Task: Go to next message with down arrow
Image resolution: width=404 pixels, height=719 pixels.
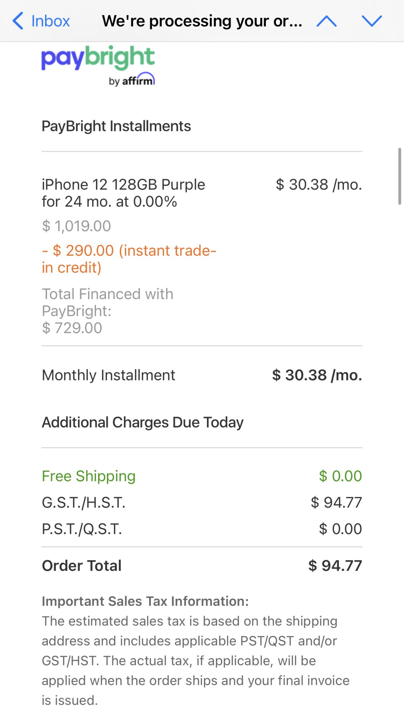Action: pos(372,21)
